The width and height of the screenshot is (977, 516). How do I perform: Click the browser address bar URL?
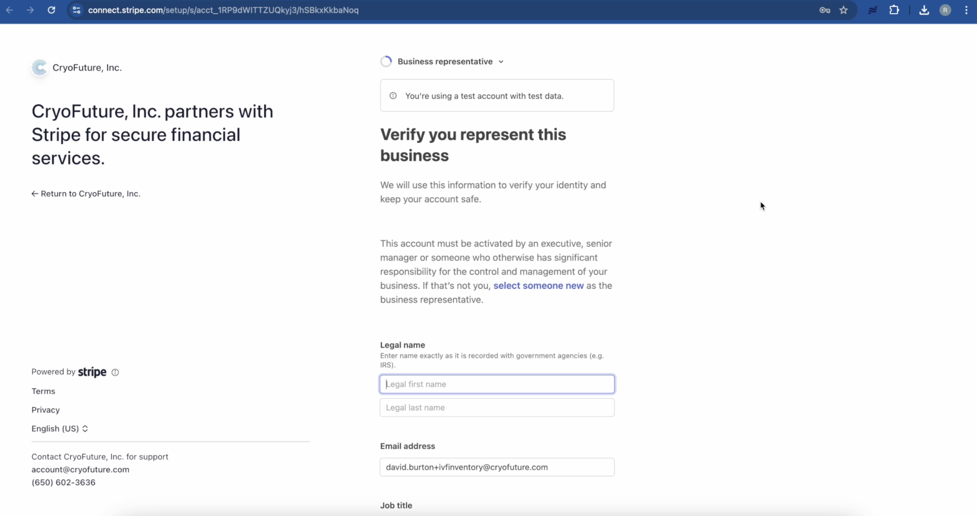[223, 10]
